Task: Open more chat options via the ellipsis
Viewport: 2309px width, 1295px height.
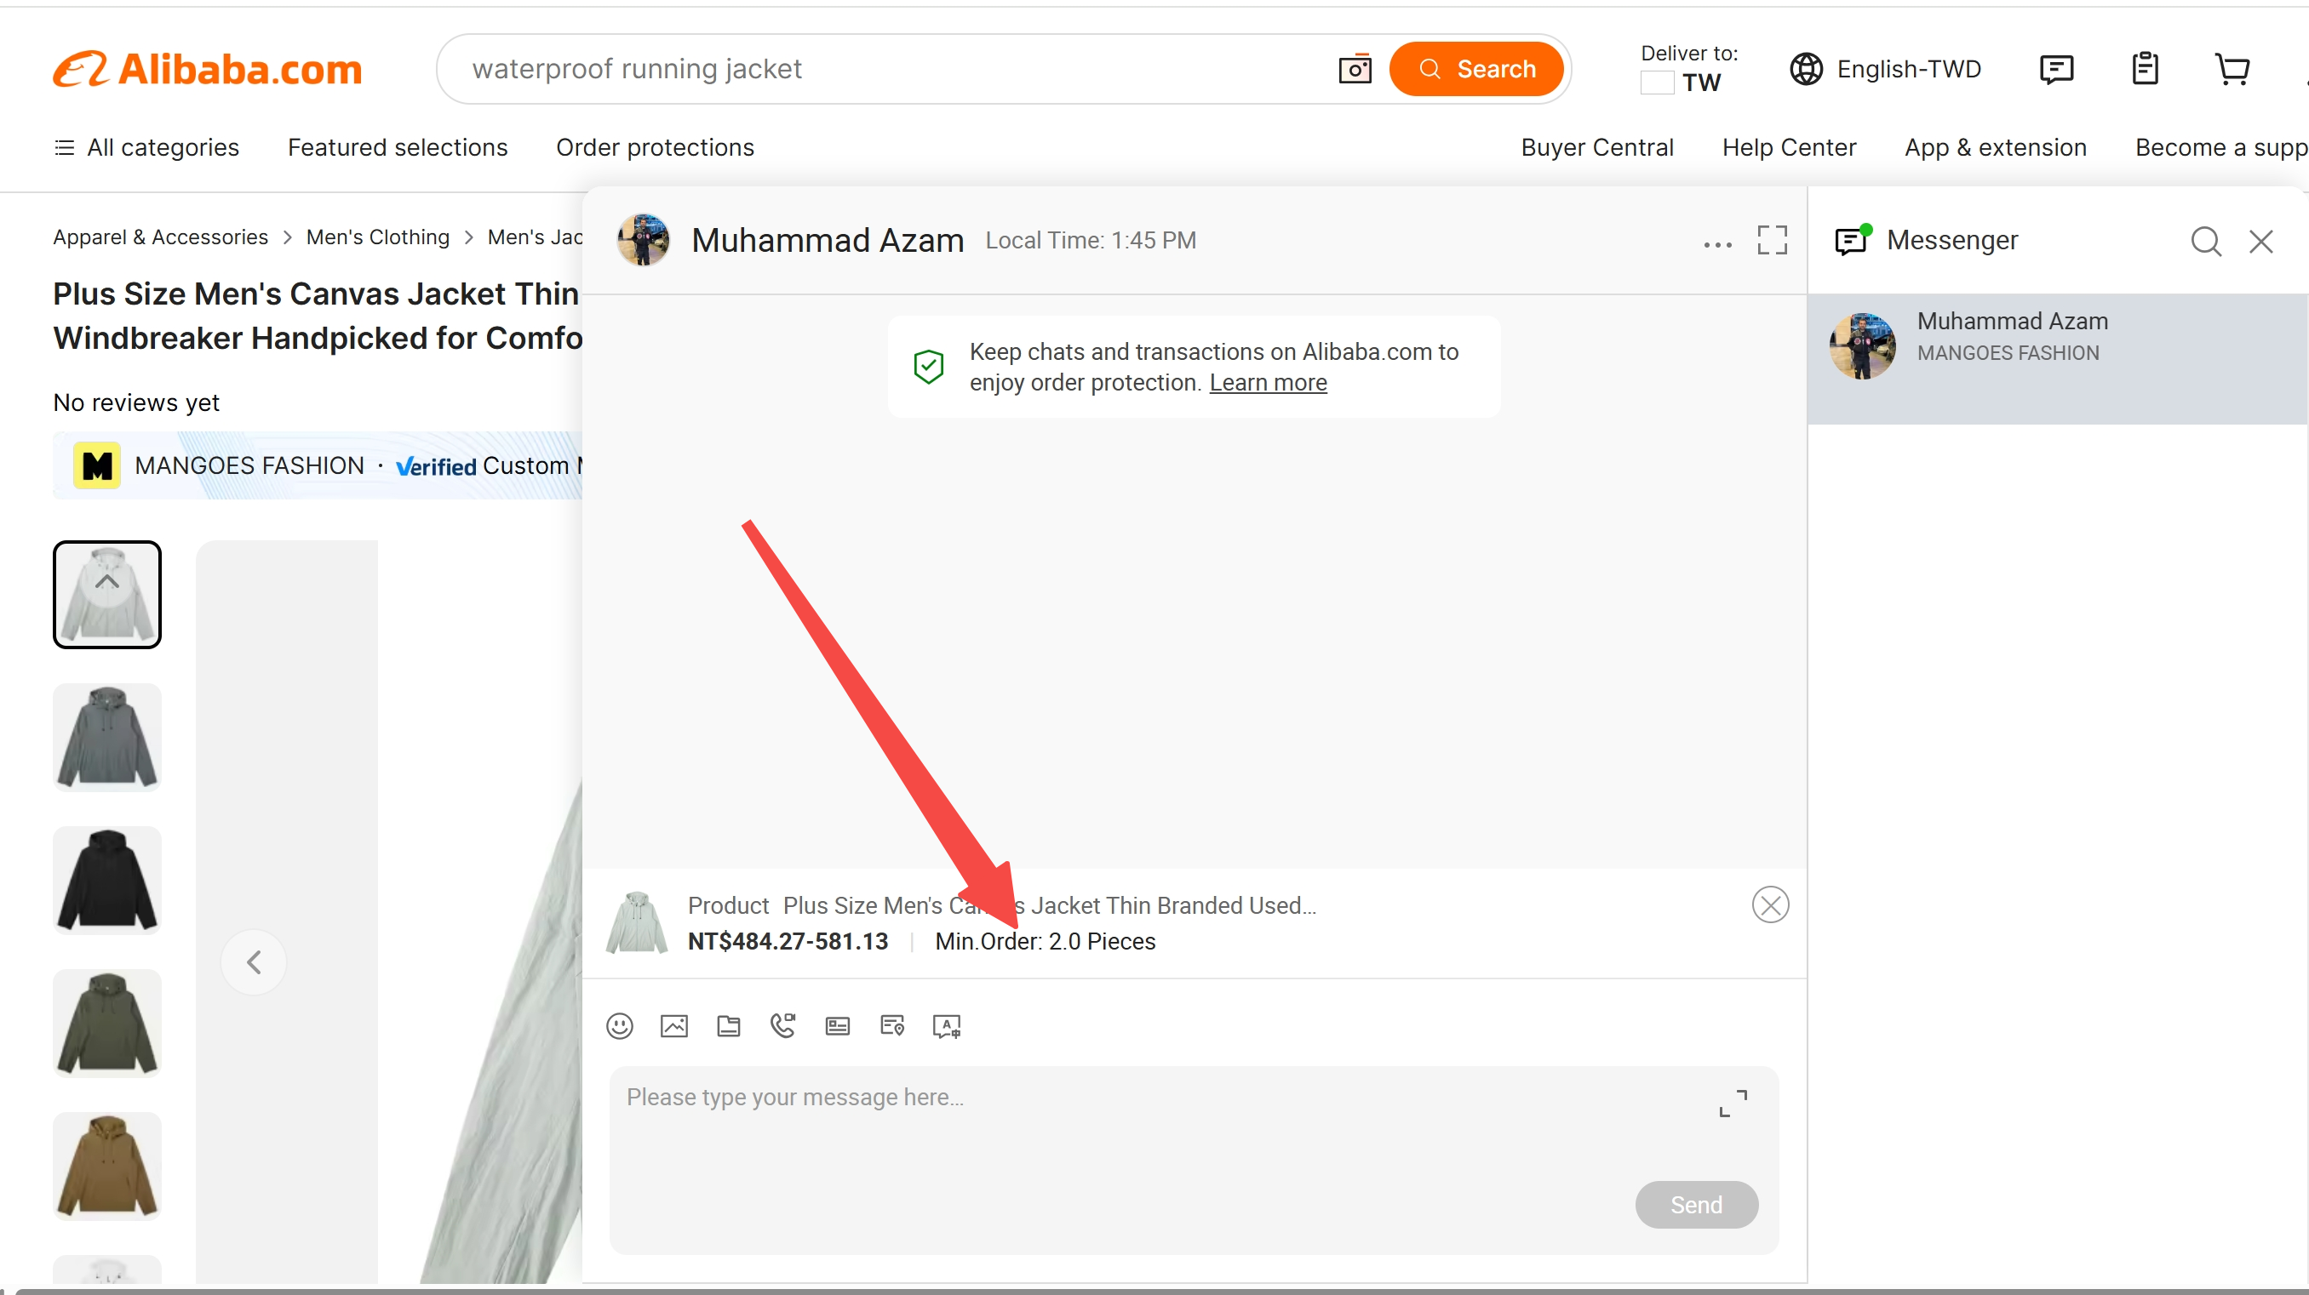Action: (x=1716, y=244)
